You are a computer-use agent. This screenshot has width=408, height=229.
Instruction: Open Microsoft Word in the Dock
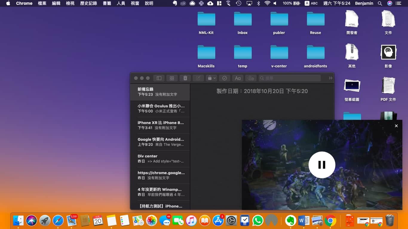click(x=304, y=221)
